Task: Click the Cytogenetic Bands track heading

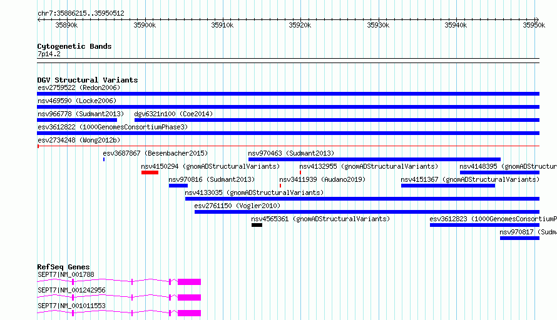Action: coord(74,46)
